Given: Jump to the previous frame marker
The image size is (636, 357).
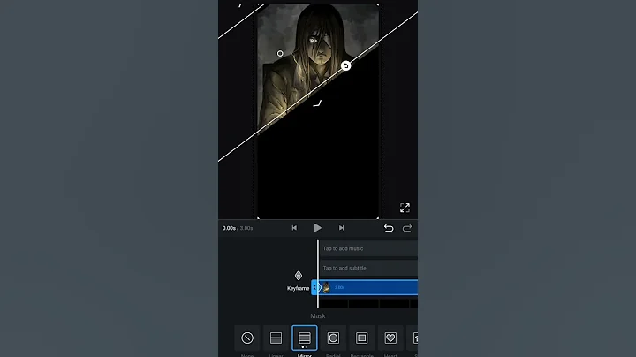Looking at the screenshot, I should click(x=294, y=228).
